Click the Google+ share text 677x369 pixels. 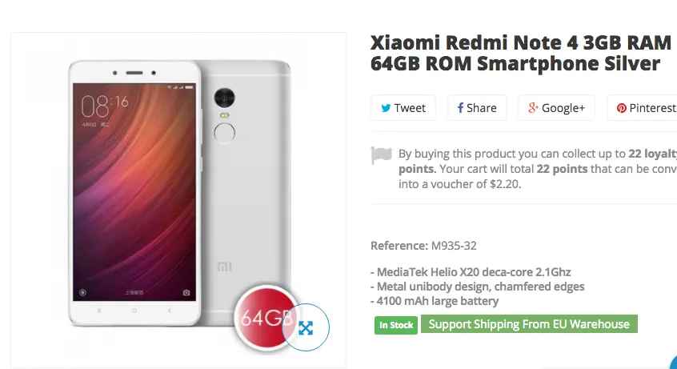tap(563, 108)
